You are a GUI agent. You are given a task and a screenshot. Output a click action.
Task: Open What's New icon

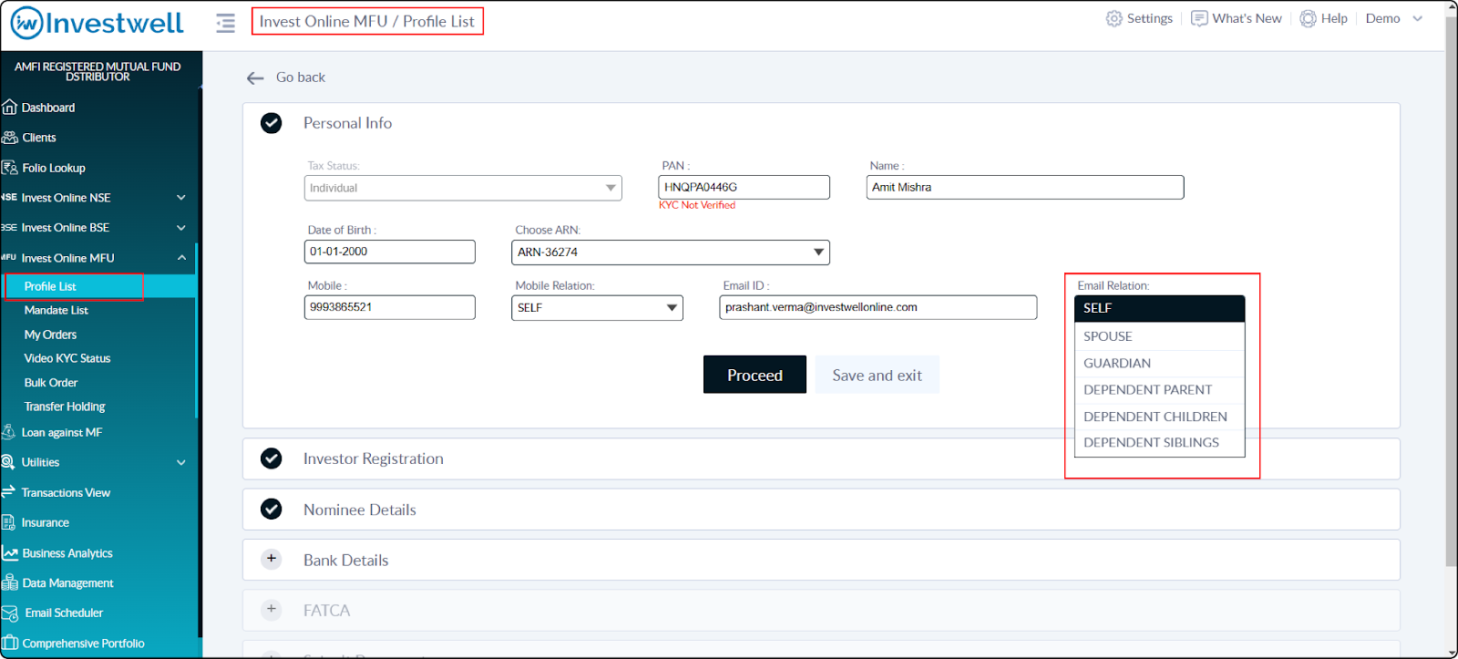pyautogui.click(x=1199, y=18)
